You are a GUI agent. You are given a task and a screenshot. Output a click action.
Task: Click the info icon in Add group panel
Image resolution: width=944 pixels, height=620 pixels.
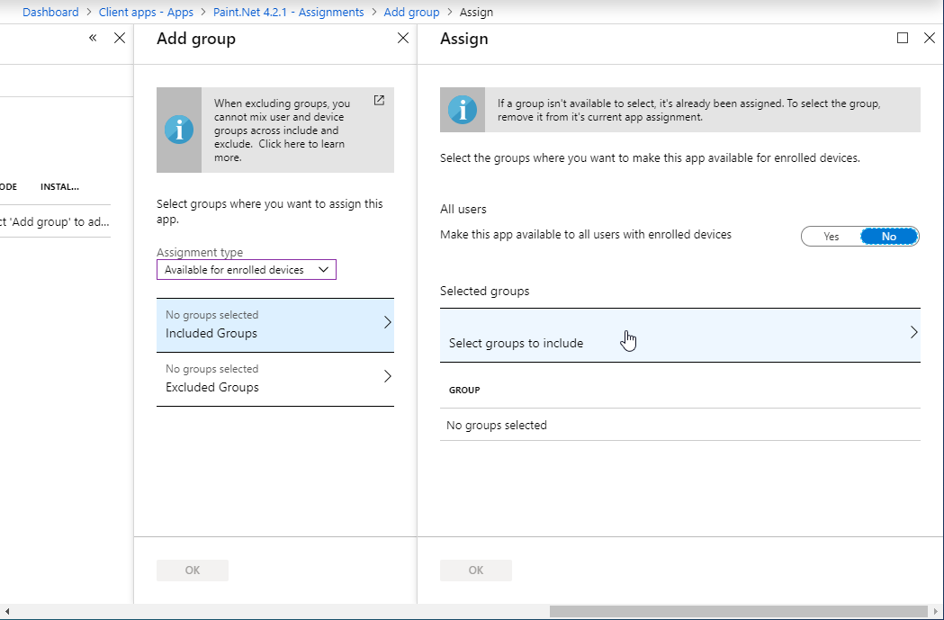(x=179, y=130)
